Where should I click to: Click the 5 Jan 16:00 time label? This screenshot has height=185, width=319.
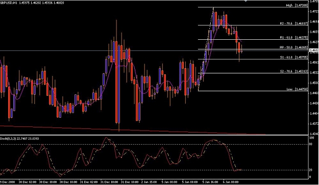click(210, 182)
